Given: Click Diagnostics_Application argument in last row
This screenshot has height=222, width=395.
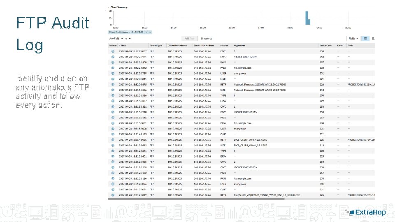Looking at the screenshot, I should [267, 195].
